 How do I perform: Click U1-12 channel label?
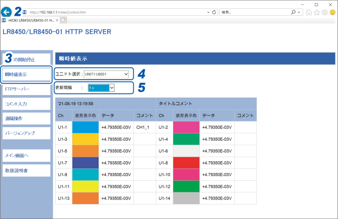tap(164, 186)
